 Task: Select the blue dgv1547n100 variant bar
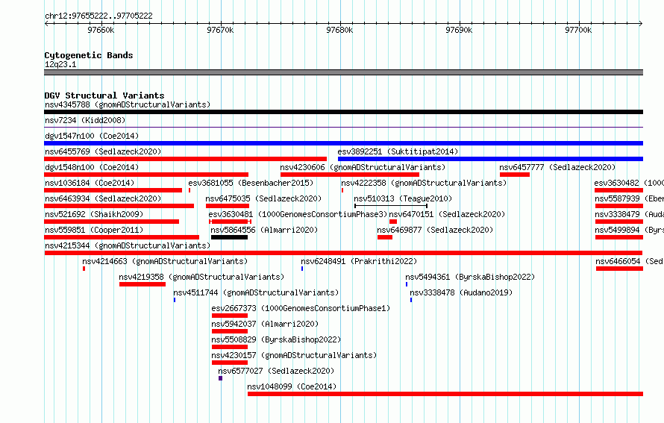pos(343,143)
